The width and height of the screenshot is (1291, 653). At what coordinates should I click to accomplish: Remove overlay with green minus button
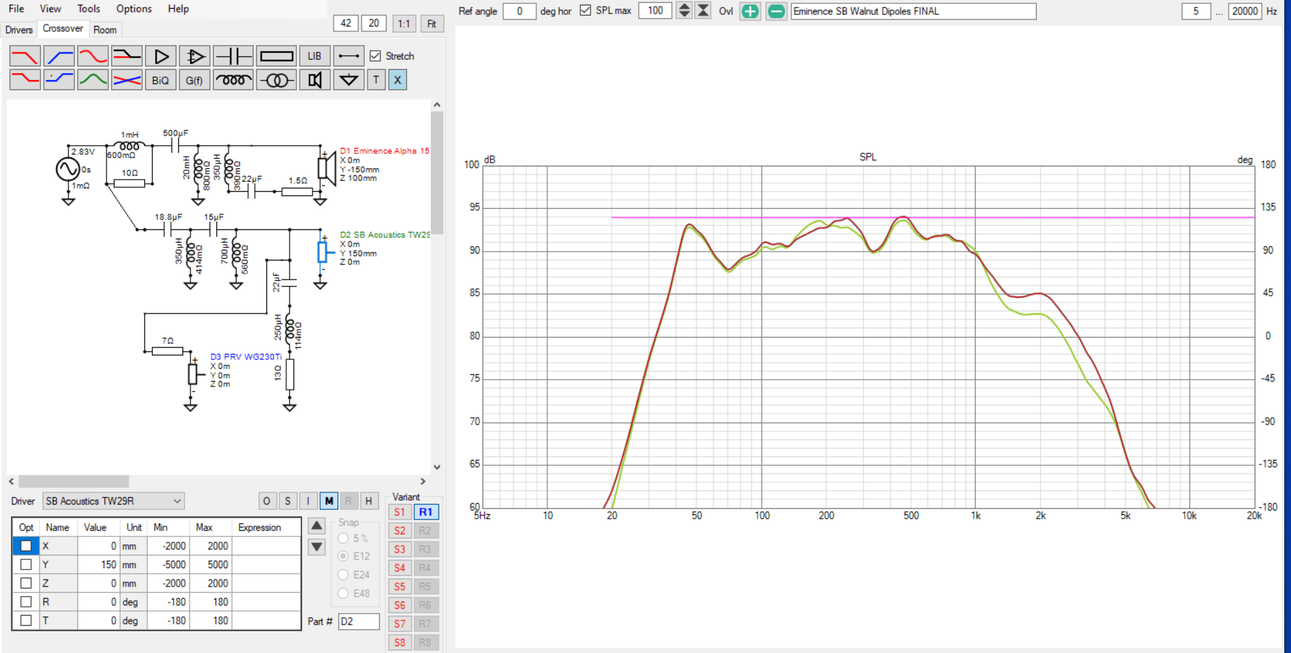click(x=776, y=12)
